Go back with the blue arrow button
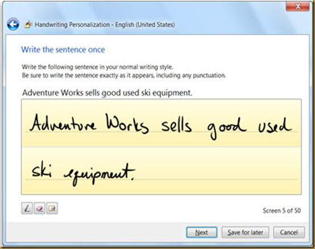The height and width of the screenshot is (249, 315). (x=13, y=25)
